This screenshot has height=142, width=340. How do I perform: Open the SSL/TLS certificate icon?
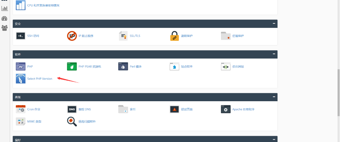click(123, 36)
